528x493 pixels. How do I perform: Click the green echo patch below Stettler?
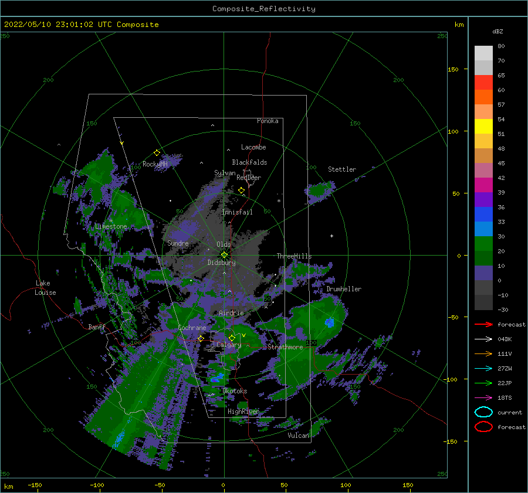320,191
